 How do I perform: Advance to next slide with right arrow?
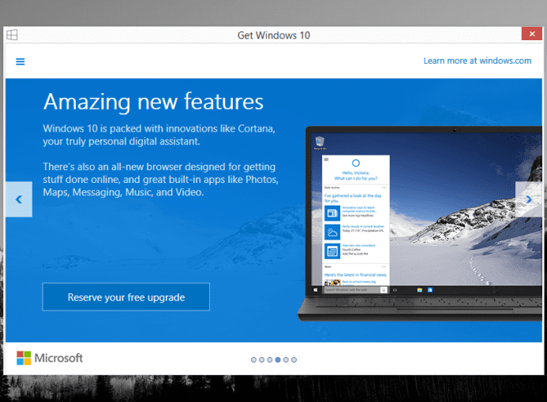click(529, 199)
